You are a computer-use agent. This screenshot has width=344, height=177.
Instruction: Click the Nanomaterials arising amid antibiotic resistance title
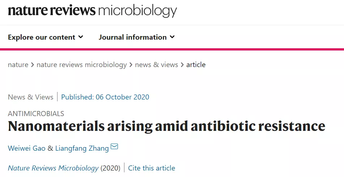[166, 126]
